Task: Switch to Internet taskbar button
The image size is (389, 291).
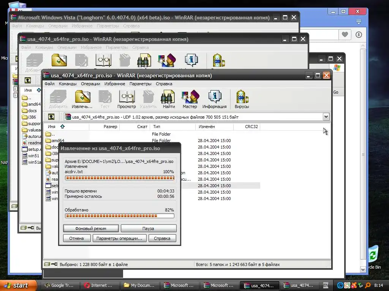Action: pos(99,285)
